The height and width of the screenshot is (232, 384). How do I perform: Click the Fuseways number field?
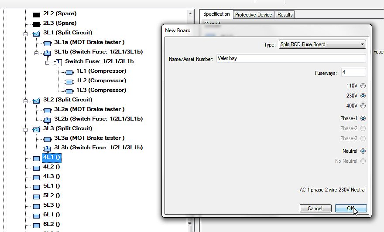(x=353, y=72)
